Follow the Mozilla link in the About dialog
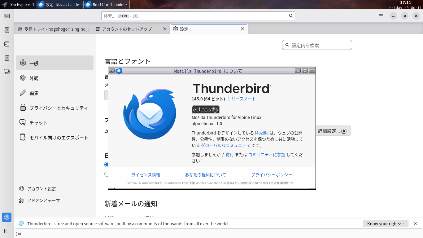Viewport: 423px width, 238px height. click(262, 133)
